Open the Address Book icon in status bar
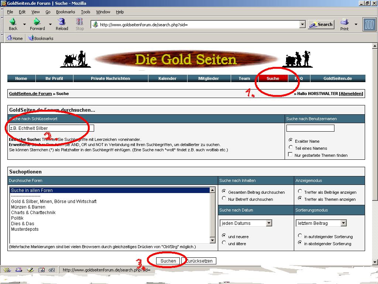 coord(41,270)
